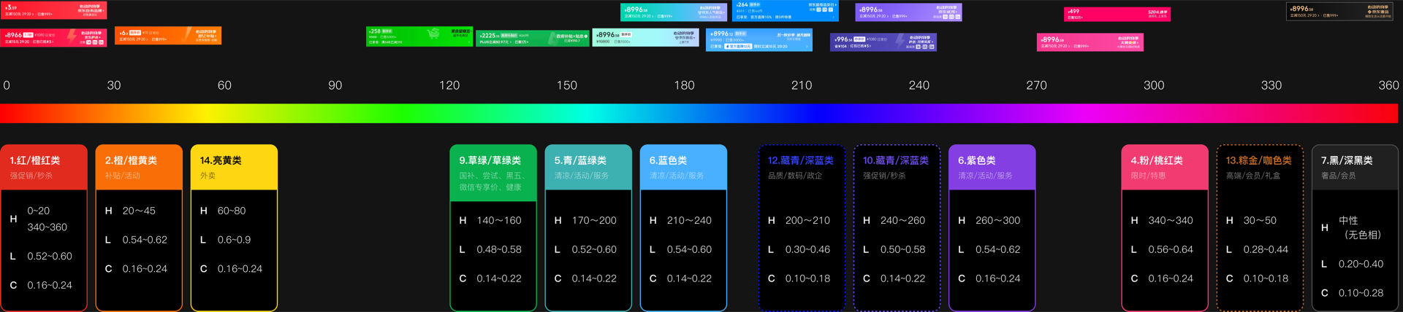Screen dimensions: 1403x312
Task: Click the 330 hue scale number
Action: 1271,85
